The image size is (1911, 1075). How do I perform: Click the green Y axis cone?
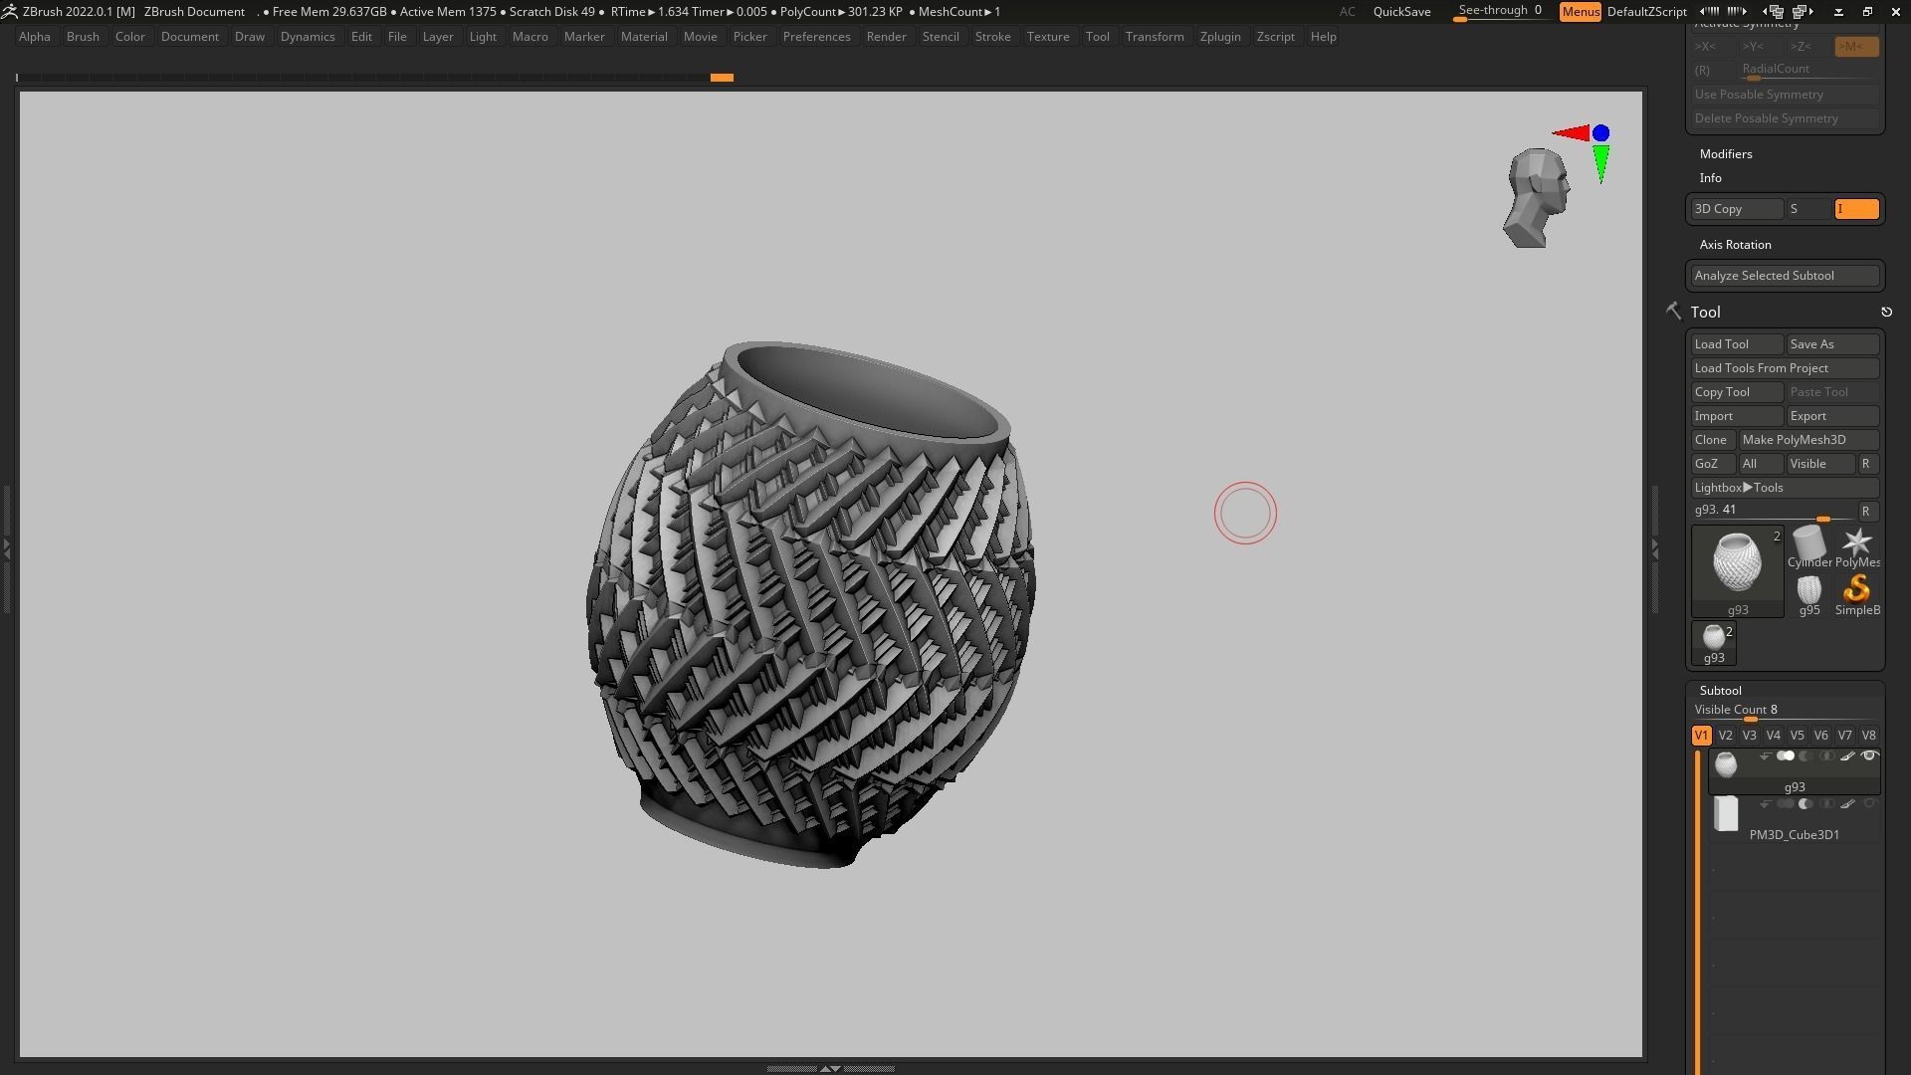(x=1600, y=164)
